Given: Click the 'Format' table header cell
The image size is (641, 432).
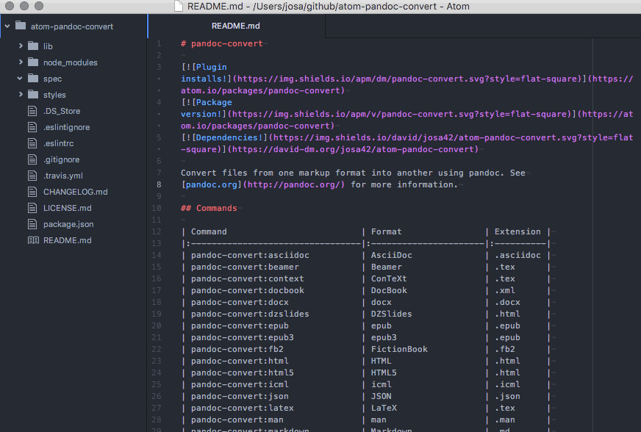Looking at the screenshot, I should pyautogui.click(x=387, y=231).
